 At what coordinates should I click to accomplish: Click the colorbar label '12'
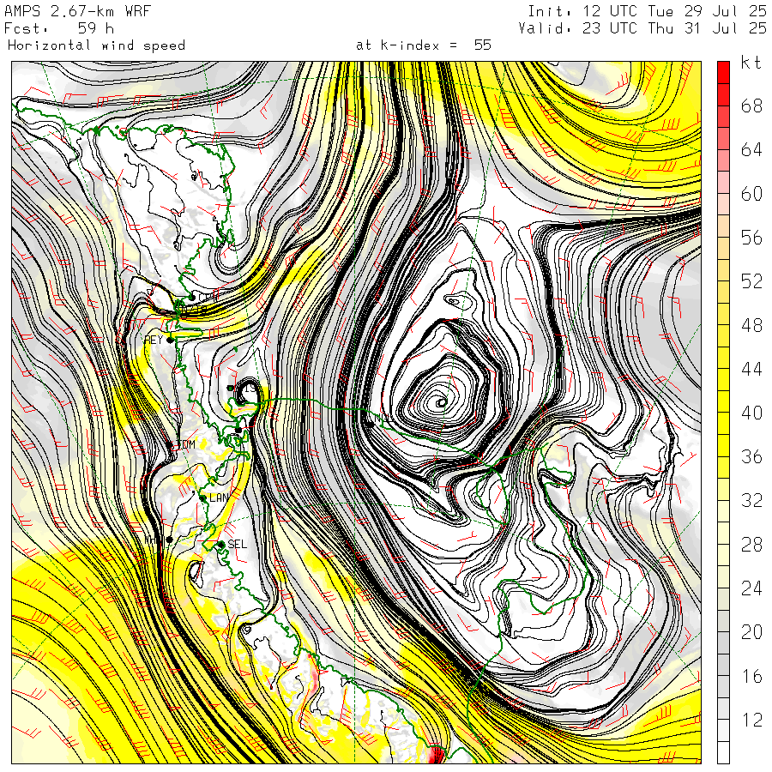tap(751, 720)
